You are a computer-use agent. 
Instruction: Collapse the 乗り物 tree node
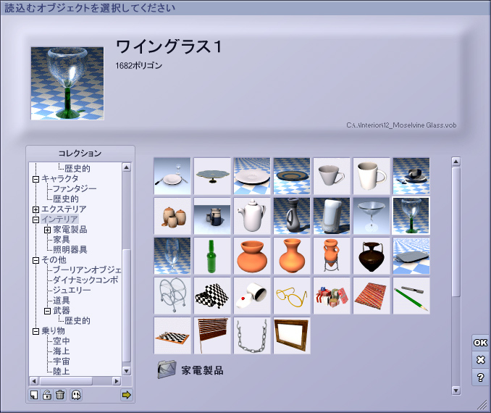pos(35,331)
